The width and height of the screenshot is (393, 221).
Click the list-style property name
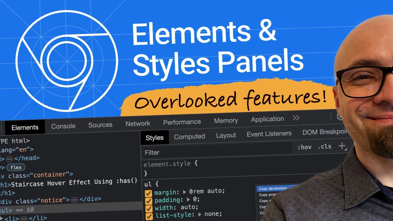pyautogui.click(x=174, y=215)
